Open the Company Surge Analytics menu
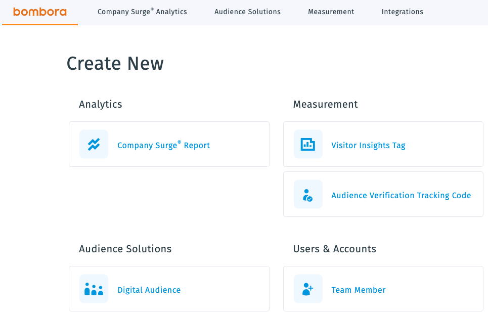The height and width of the screenshot is (315, 488). tap(142, 12)
